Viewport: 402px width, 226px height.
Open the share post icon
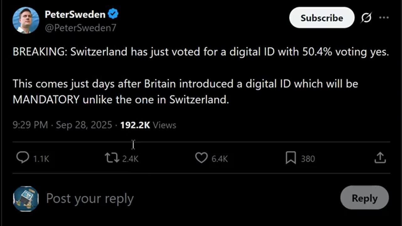[x=380, y=158]
